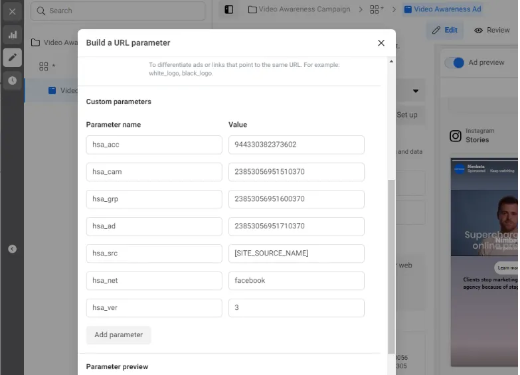Screen dimensions: 520x375
Task: Click the first breadcrumb chevron separator
Action: [361, 9]
